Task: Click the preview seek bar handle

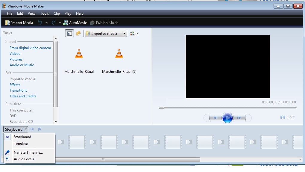Action: pyautogui.click(x=161, y=108)
